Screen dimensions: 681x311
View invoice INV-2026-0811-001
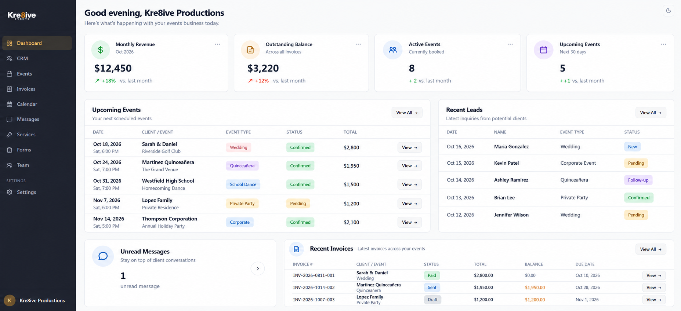tap(654, 275)
